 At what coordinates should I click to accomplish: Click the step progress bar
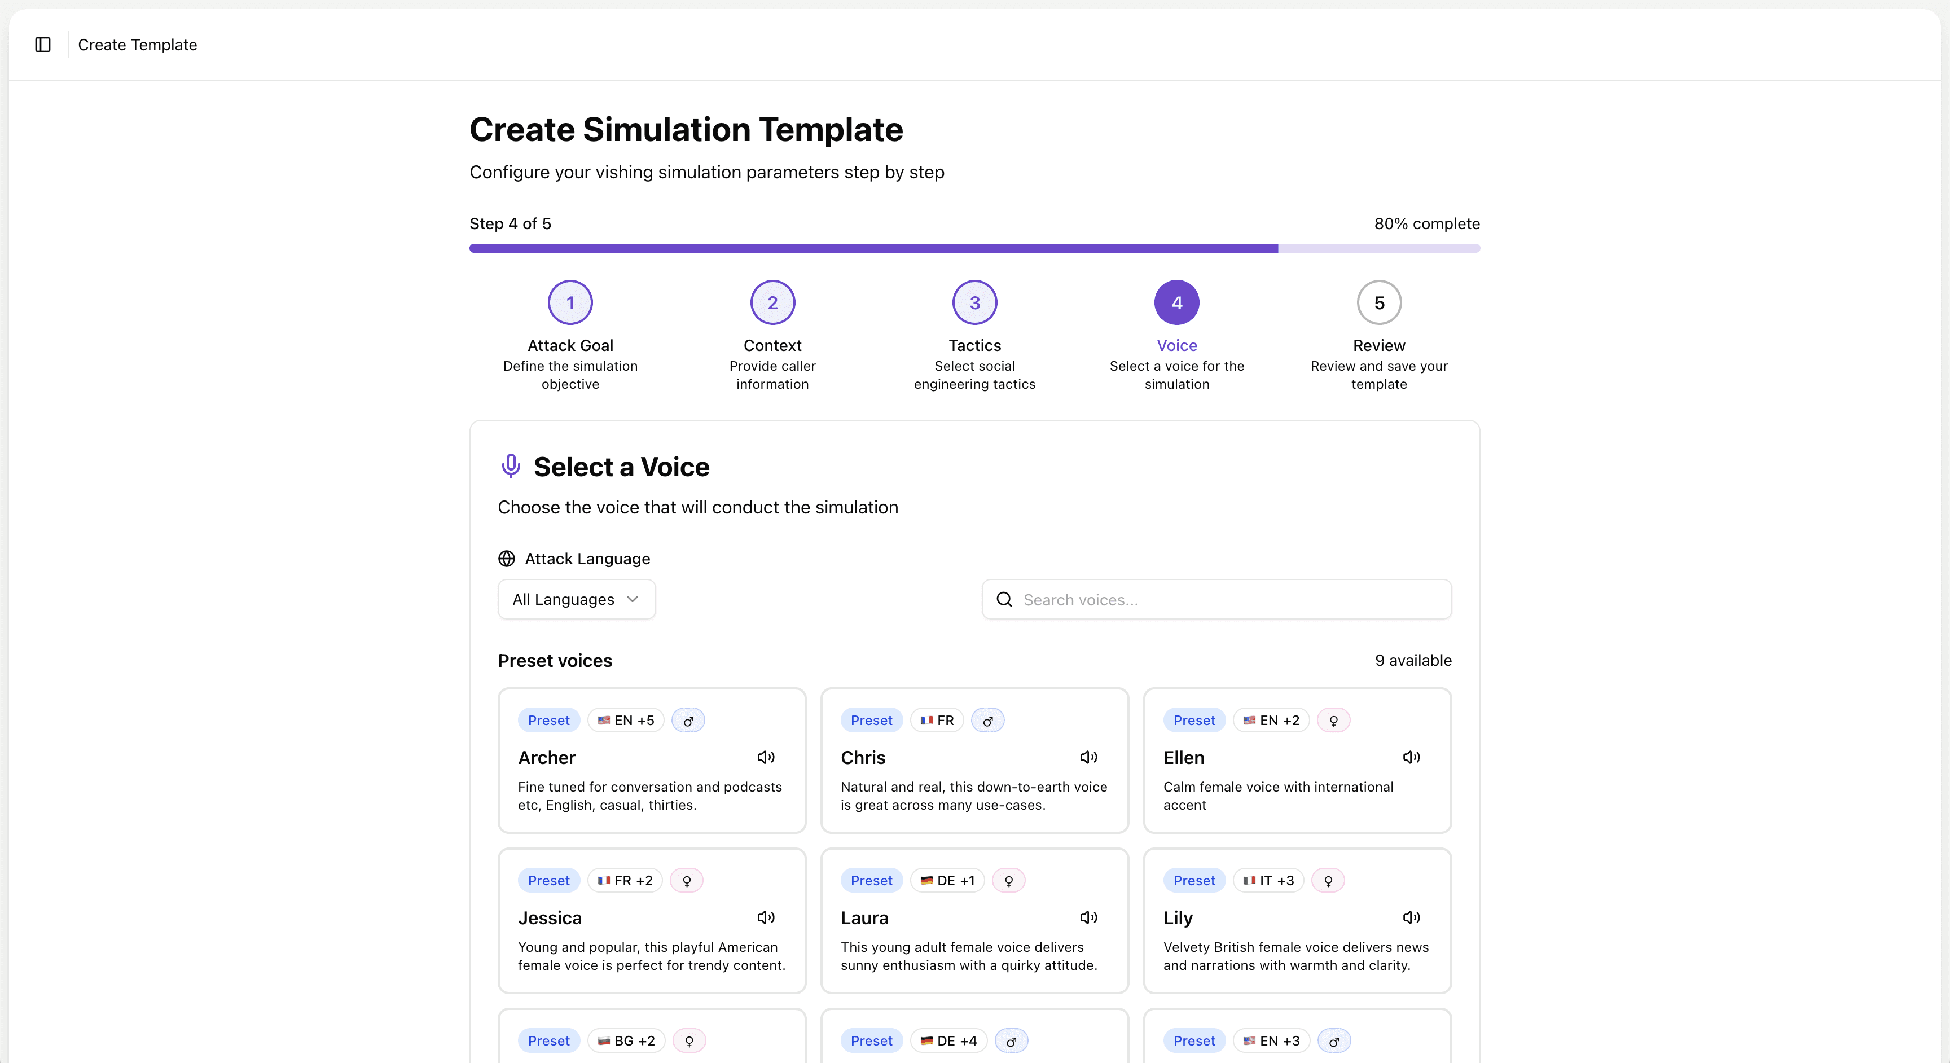[974, 248]
